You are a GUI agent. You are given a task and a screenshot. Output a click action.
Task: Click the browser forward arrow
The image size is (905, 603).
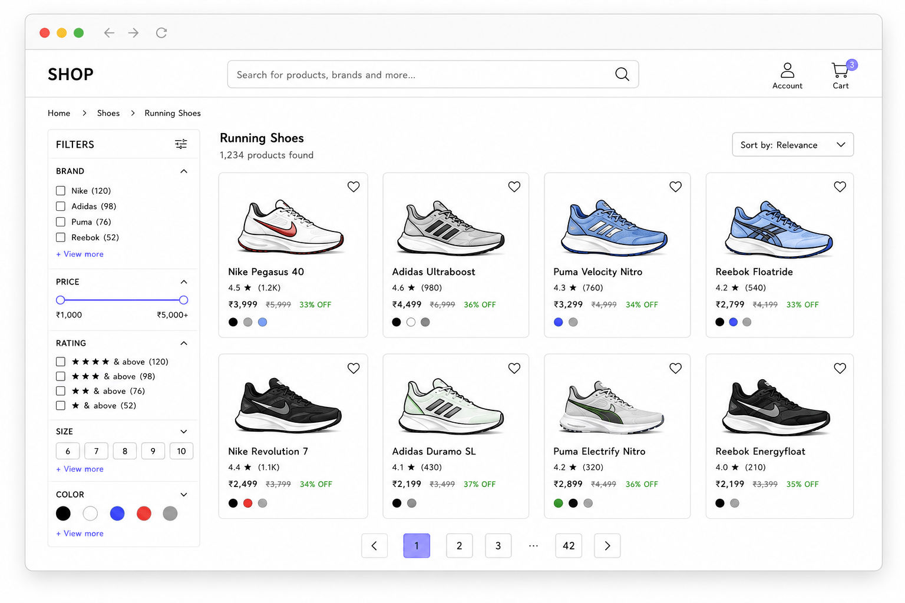tap(134, 32)
